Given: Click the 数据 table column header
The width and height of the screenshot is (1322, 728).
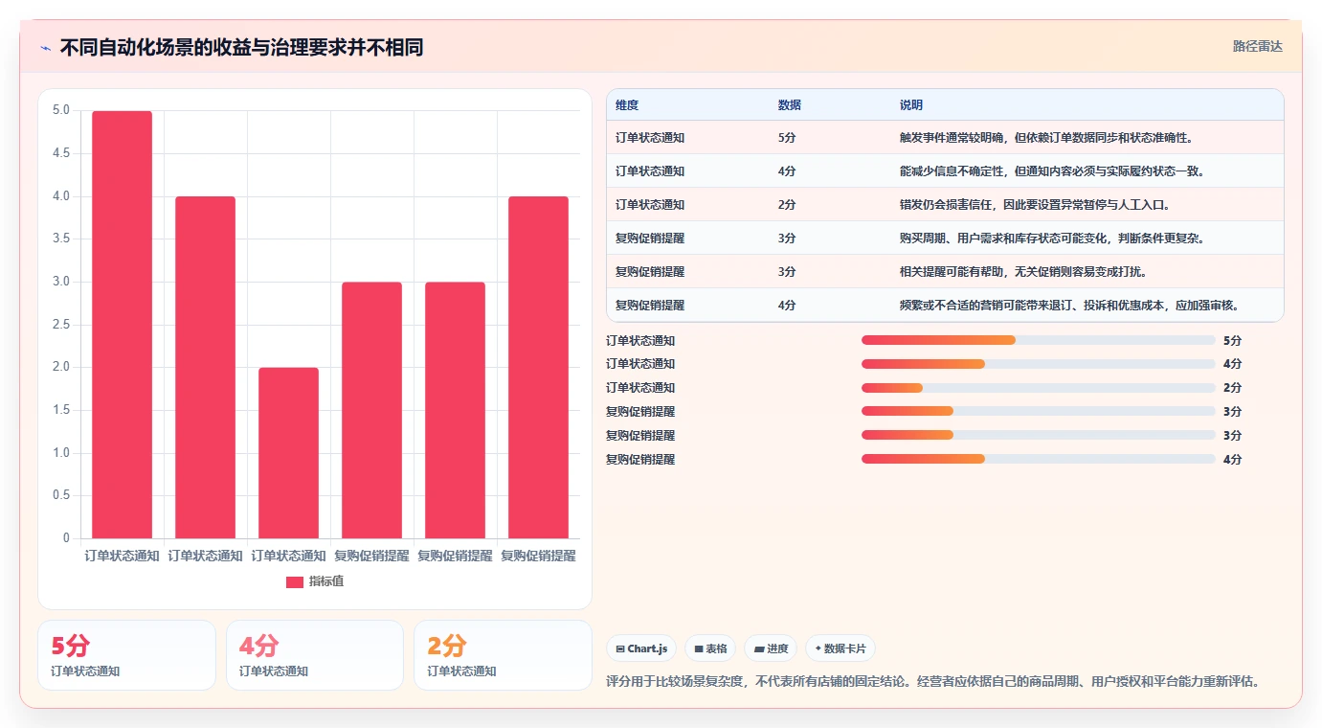Looking at the screenshot, I should 790,105.
